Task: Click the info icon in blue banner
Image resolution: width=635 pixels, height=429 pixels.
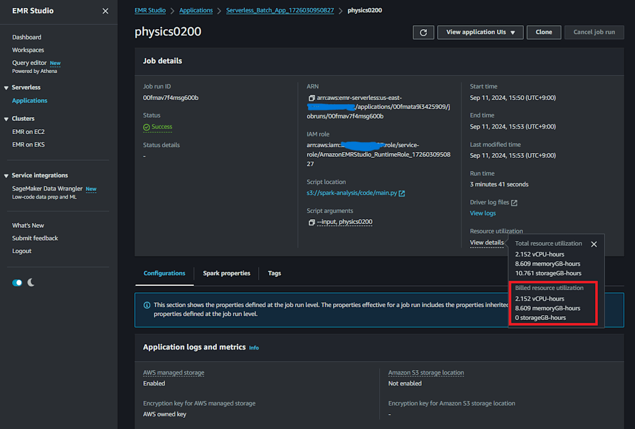Action: pyautogui.click(x=147, y=305)
